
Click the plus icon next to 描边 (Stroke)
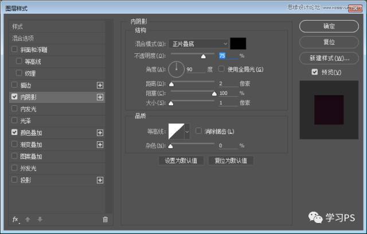(100, 85)
